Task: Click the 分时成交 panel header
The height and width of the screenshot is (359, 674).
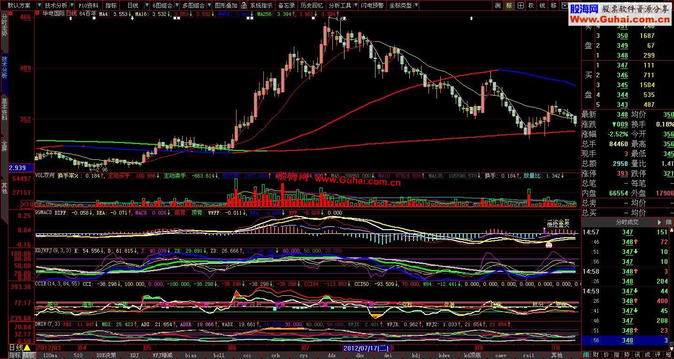Action: point(627,222)
